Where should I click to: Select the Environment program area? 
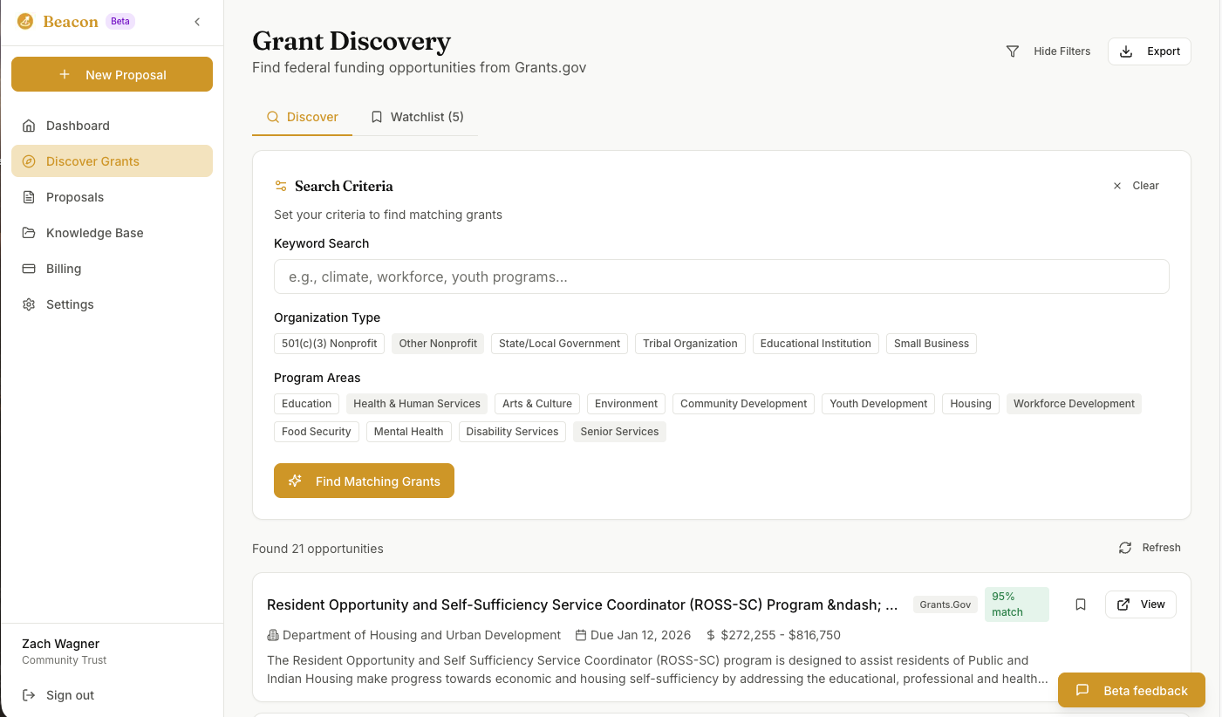tap(626, 404)
